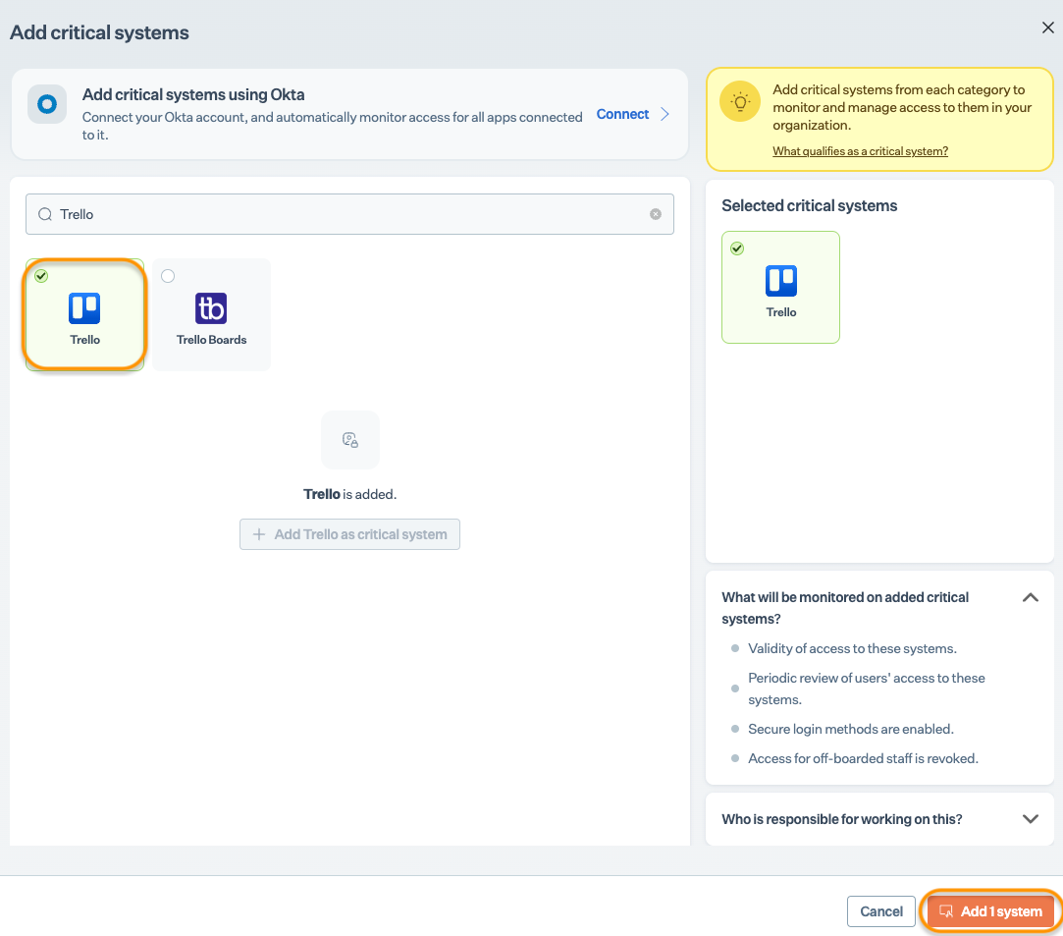
Task: Click the Add 1 system button
Action: tap(990, 911)
